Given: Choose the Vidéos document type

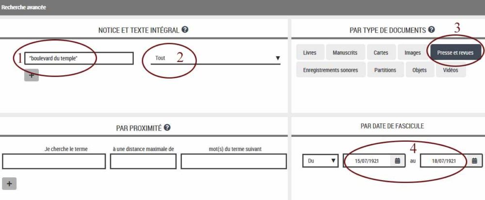Looking at the screenshot, I should [x=450, y=70].
